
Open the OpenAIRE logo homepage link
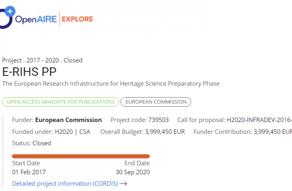tap(28, 18)
